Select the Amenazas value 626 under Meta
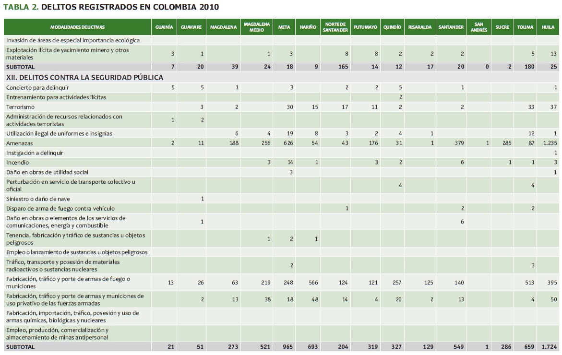Screen dimensions: 562x355 [x=287, y=143]
